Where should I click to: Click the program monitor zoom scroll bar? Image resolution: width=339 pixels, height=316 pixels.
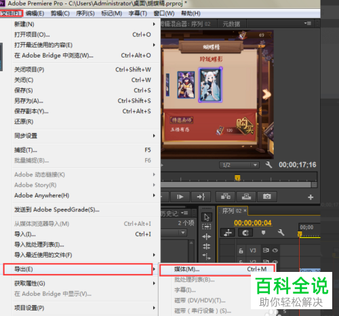click(x=236, y=184)
